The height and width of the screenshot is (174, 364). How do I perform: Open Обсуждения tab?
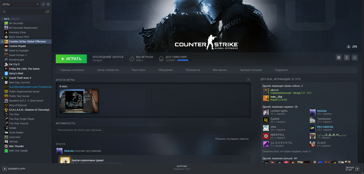165,70
